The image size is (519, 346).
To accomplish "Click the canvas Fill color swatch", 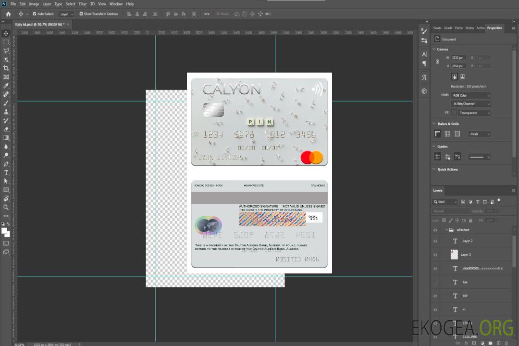I will tap(454, 112).
